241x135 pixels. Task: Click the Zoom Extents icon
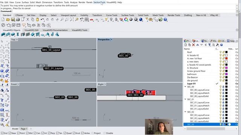click(x=72, y=19)
